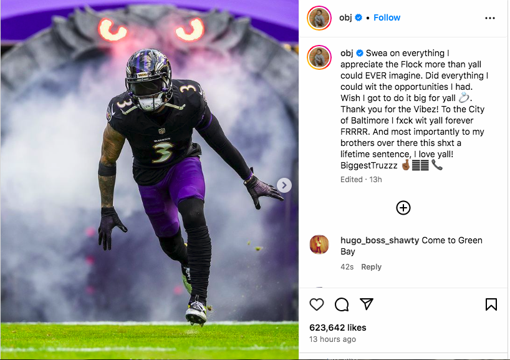Viewport: 510px width, 360px height.
Task: View the 623,642 likes list
Action: coord(338,328)
